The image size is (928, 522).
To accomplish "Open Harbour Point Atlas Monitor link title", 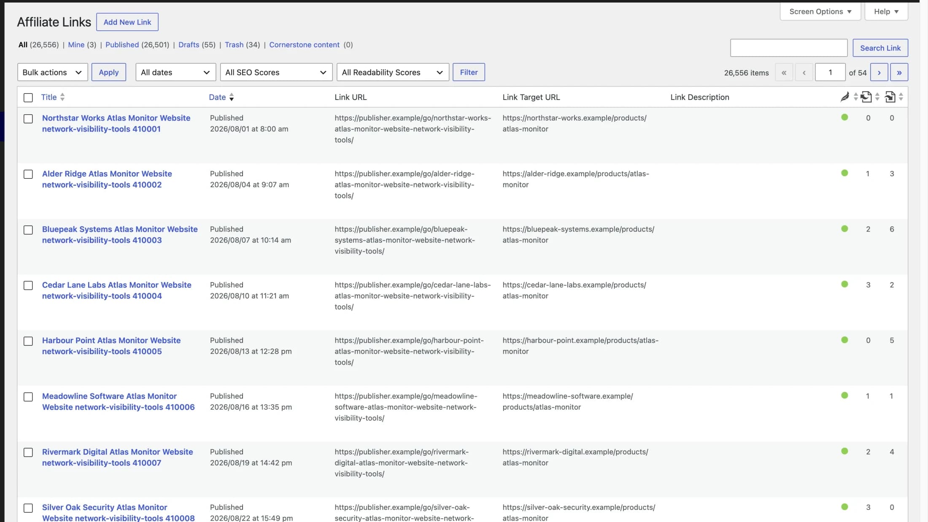I will [x=111, y=346].
